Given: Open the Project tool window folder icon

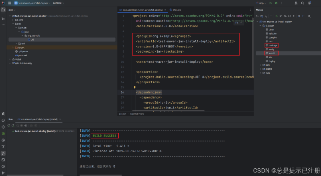Looking at the screenshot, I should (x=3, y=10).
